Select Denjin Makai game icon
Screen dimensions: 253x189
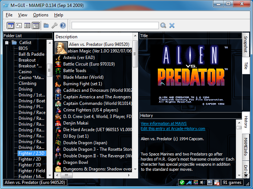(x=58, y=123)
